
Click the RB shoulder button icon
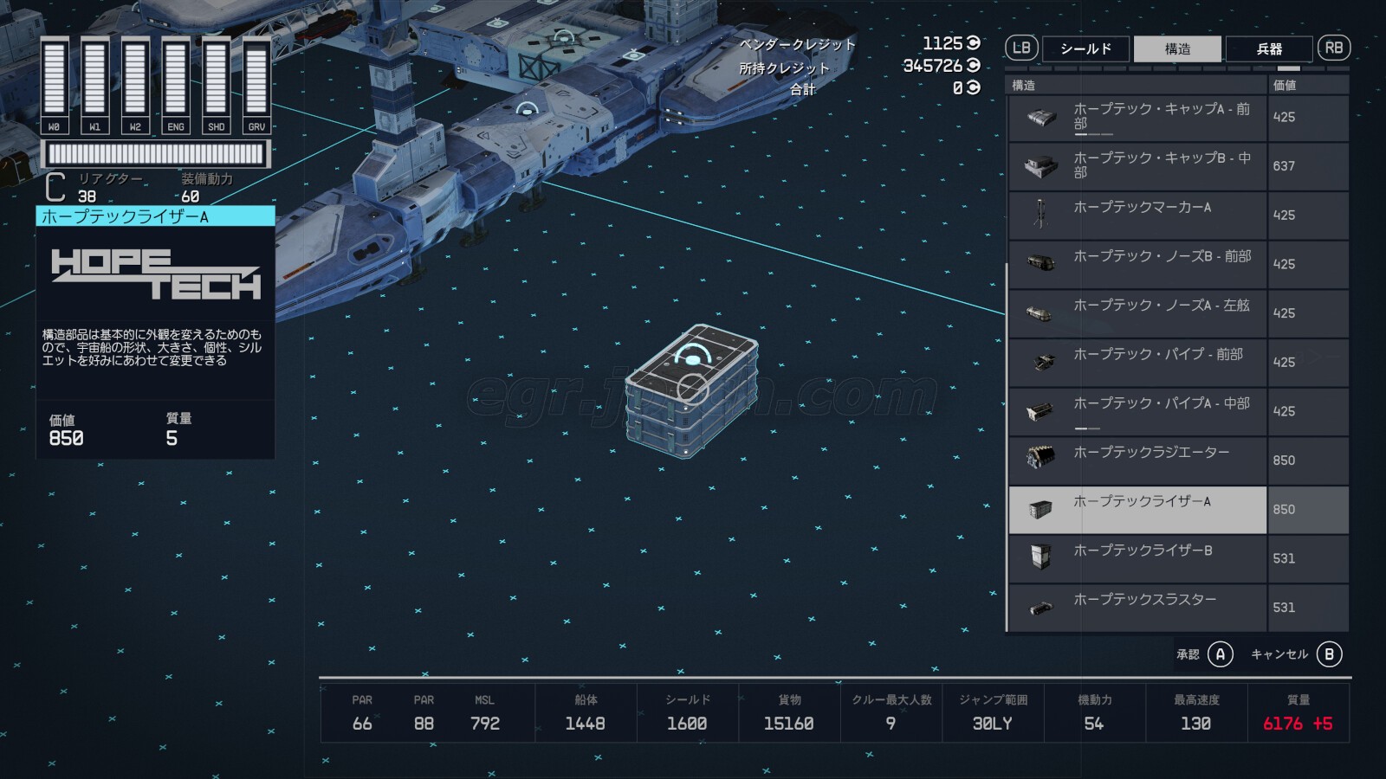[x=1333, y=48]
